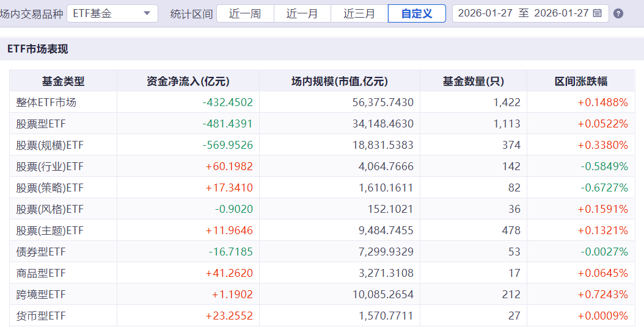Open the ETF基金 trading type dropdown
This screenshot has width=644, height=336.
112,13
